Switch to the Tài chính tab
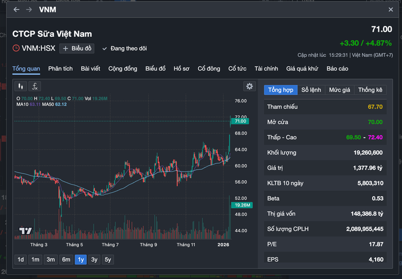The height and width of the screenshot is (279, 402). coord(266,69)
